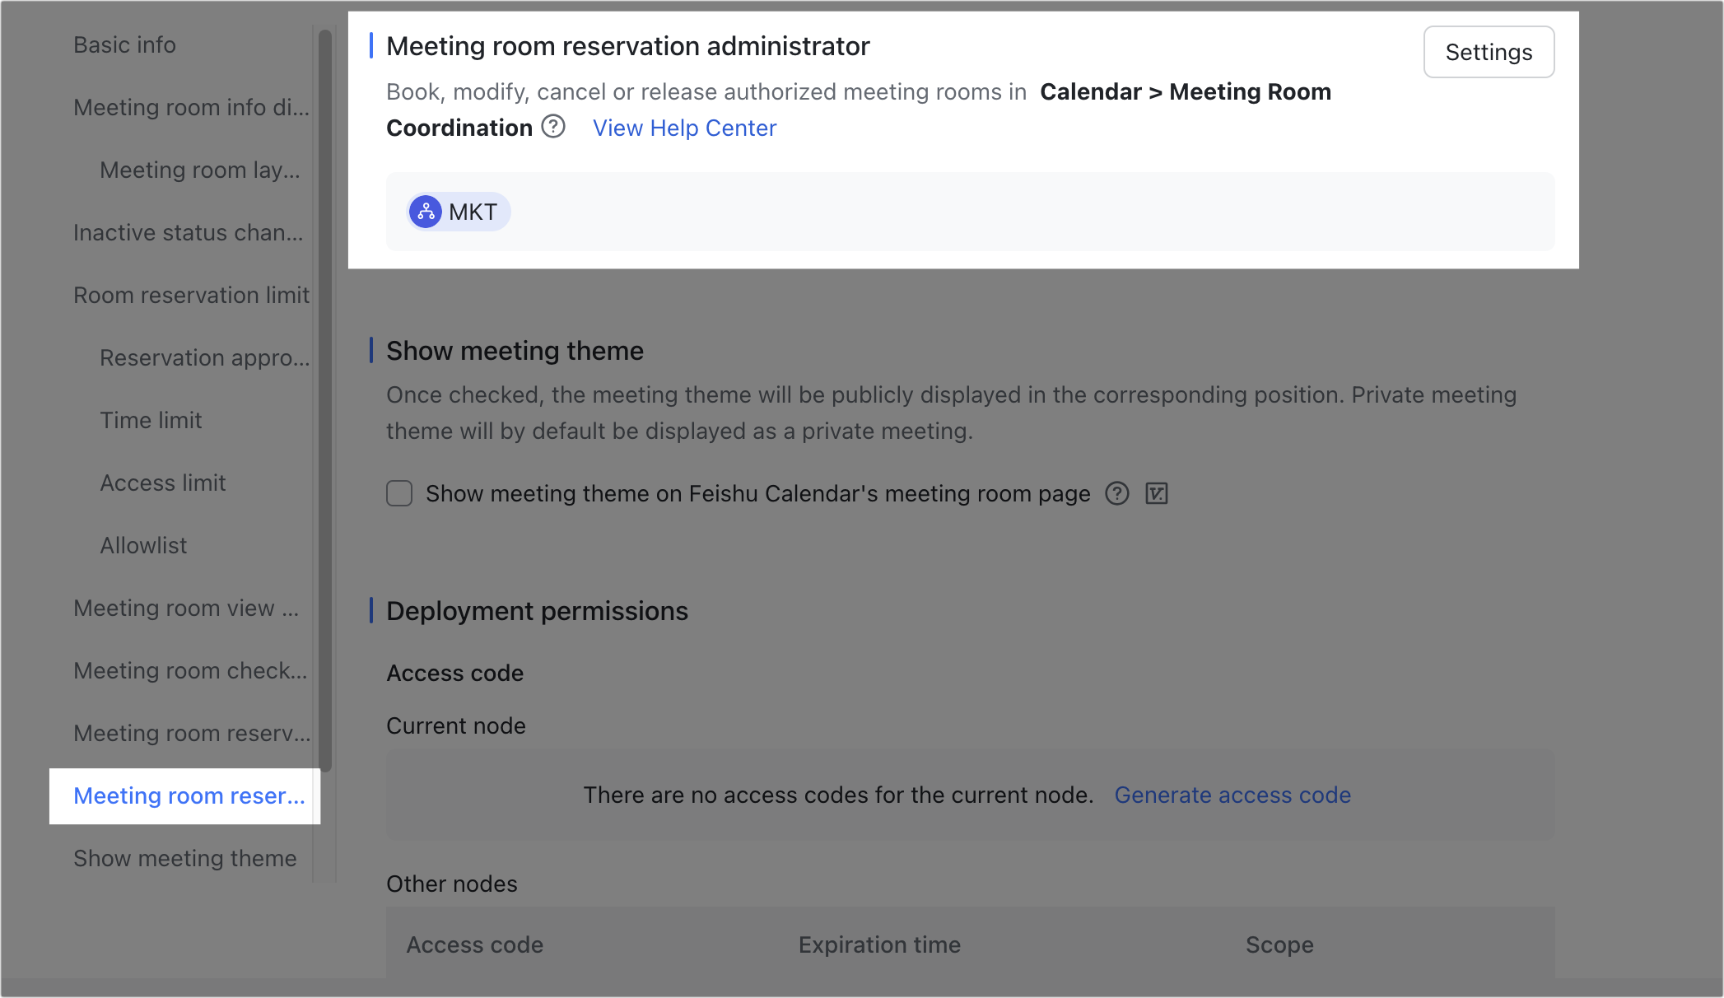The width and height of the screenshot is (1724, 998).
Task: Select Room reservation limit in sidebar
Action: pyautogui.click(x=191, y=295)
